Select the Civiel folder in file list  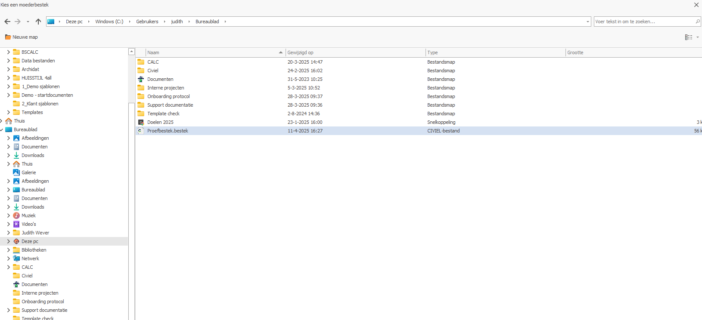pos(152,71)
